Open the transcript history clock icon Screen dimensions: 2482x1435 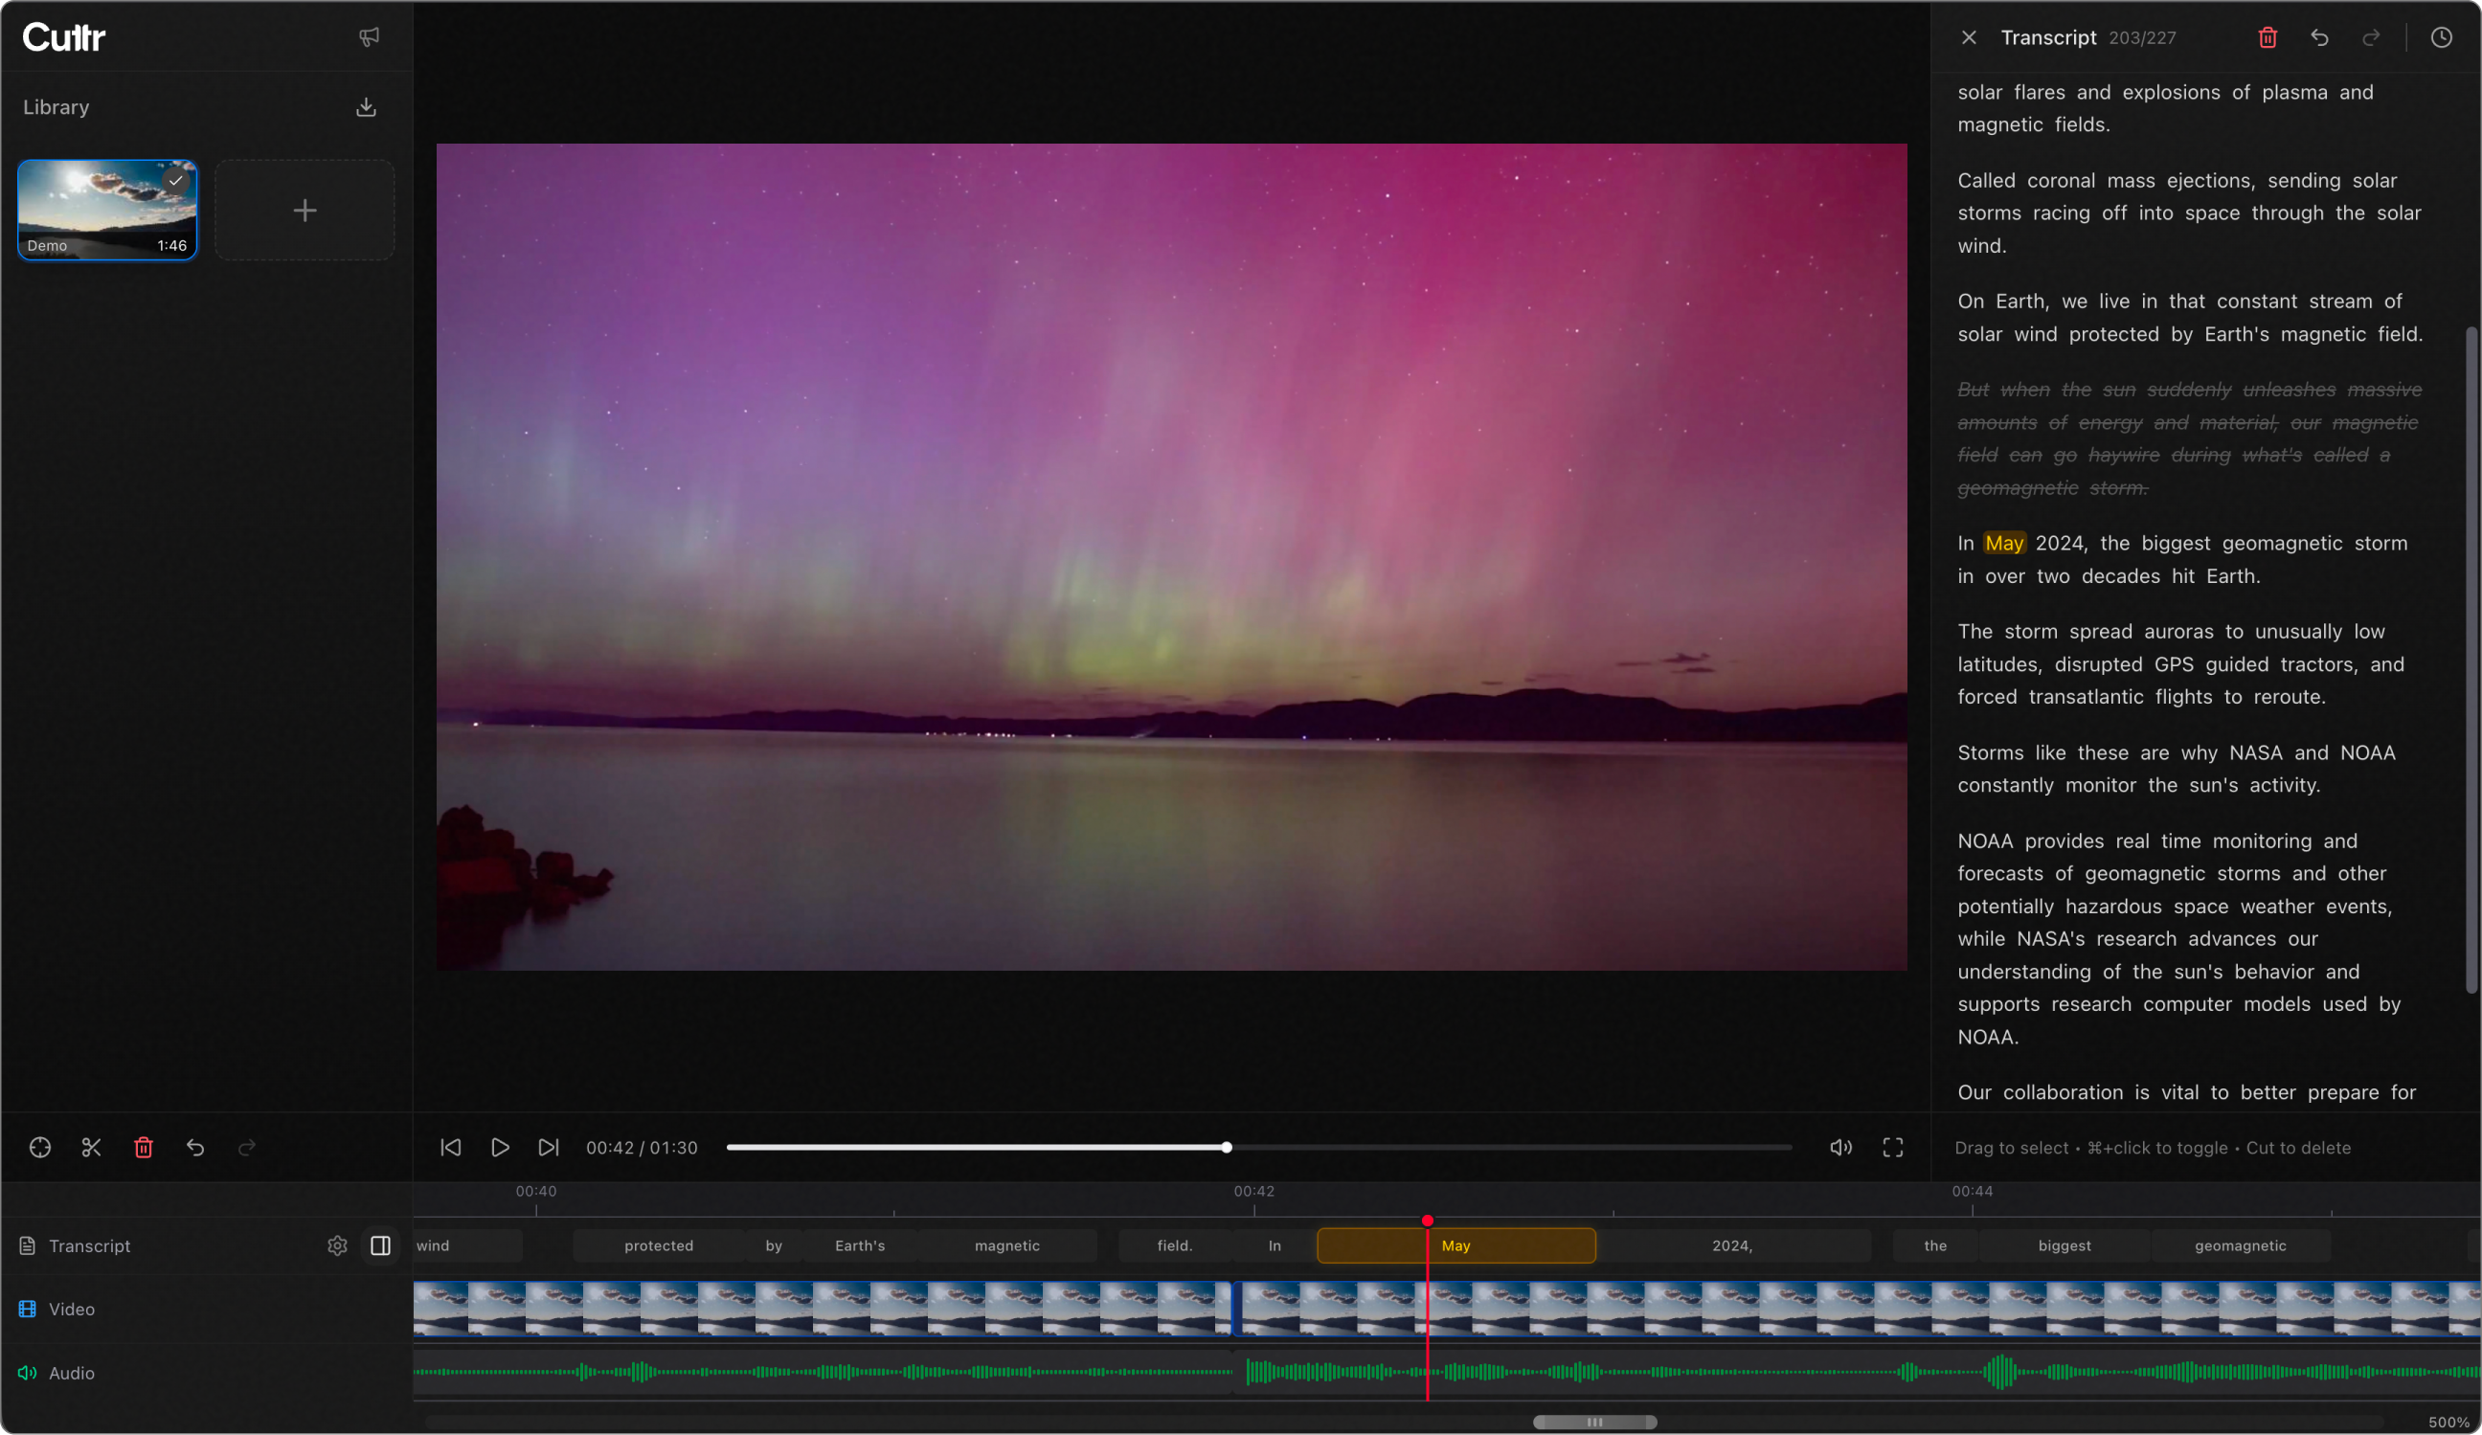[x=2441, y=37]
